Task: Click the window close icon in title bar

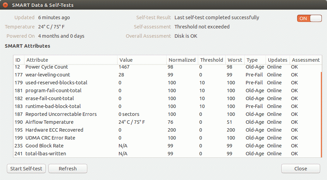Action: click(5, 5)
